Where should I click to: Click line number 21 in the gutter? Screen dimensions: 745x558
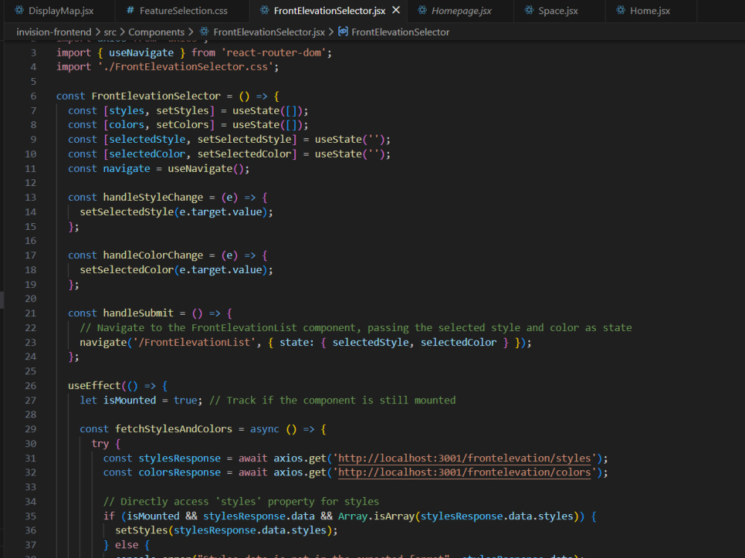pos(31,313)
